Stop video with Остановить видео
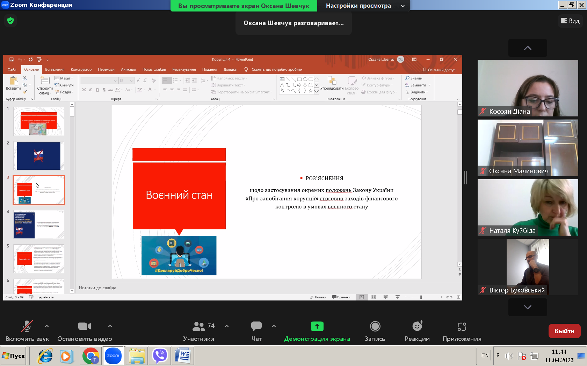587x366 pixels. 85,331
